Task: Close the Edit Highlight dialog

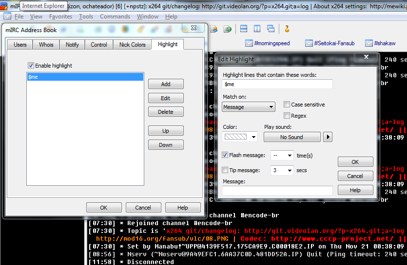Action: pos(366,57)
